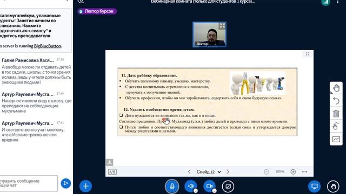The height and width of the screenshot is (194, 346).
Task: Open the blue plus actions menu
Action: (x=85, y=186)
